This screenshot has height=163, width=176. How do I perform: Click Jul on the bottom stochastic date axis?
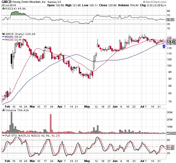pos(142,161)
